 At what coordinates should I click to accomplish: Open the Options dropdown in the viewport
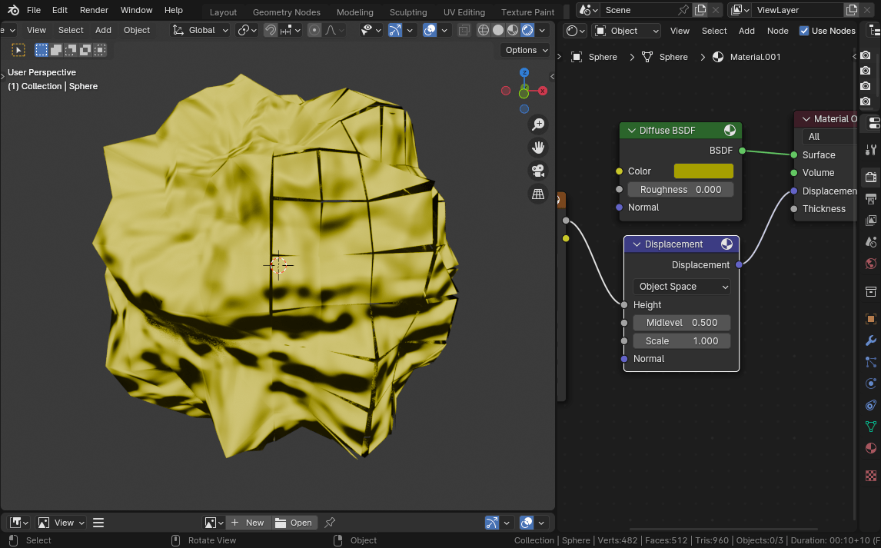[525, 49]
